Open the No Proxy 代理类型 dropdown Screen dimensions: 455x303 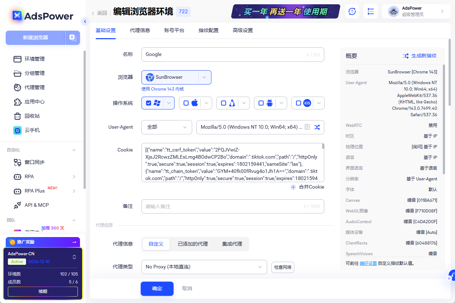(x=204, y=267)
